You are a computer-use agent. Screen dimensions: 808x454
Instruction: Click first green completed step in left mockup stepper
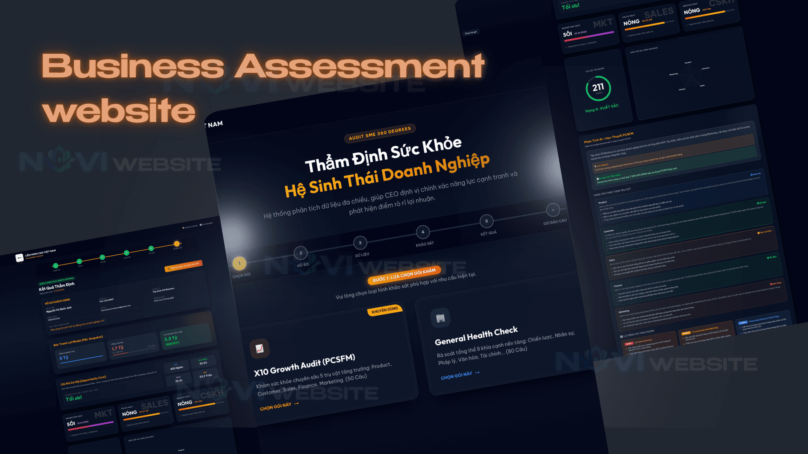click(x=56, y=266)
